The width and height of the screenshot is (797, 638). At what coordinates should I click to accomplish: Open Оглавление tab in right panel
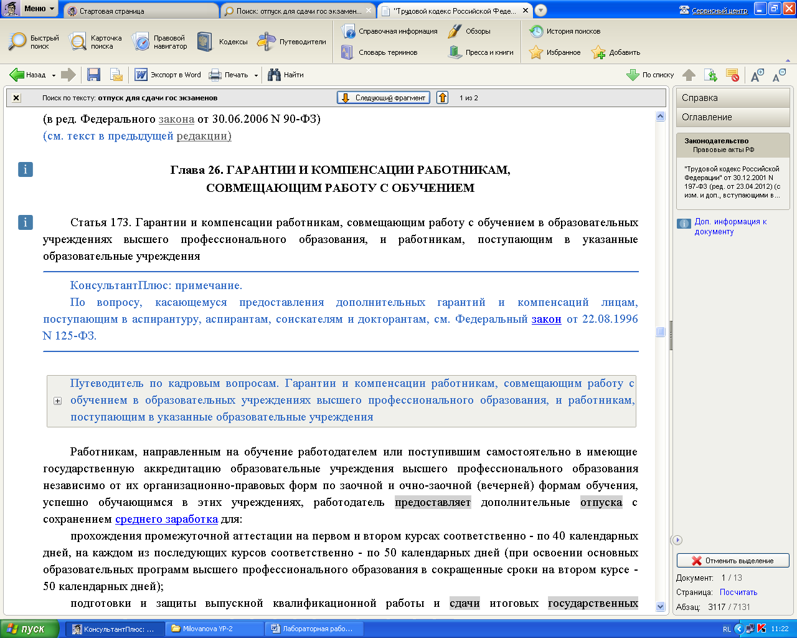(733, 117)
